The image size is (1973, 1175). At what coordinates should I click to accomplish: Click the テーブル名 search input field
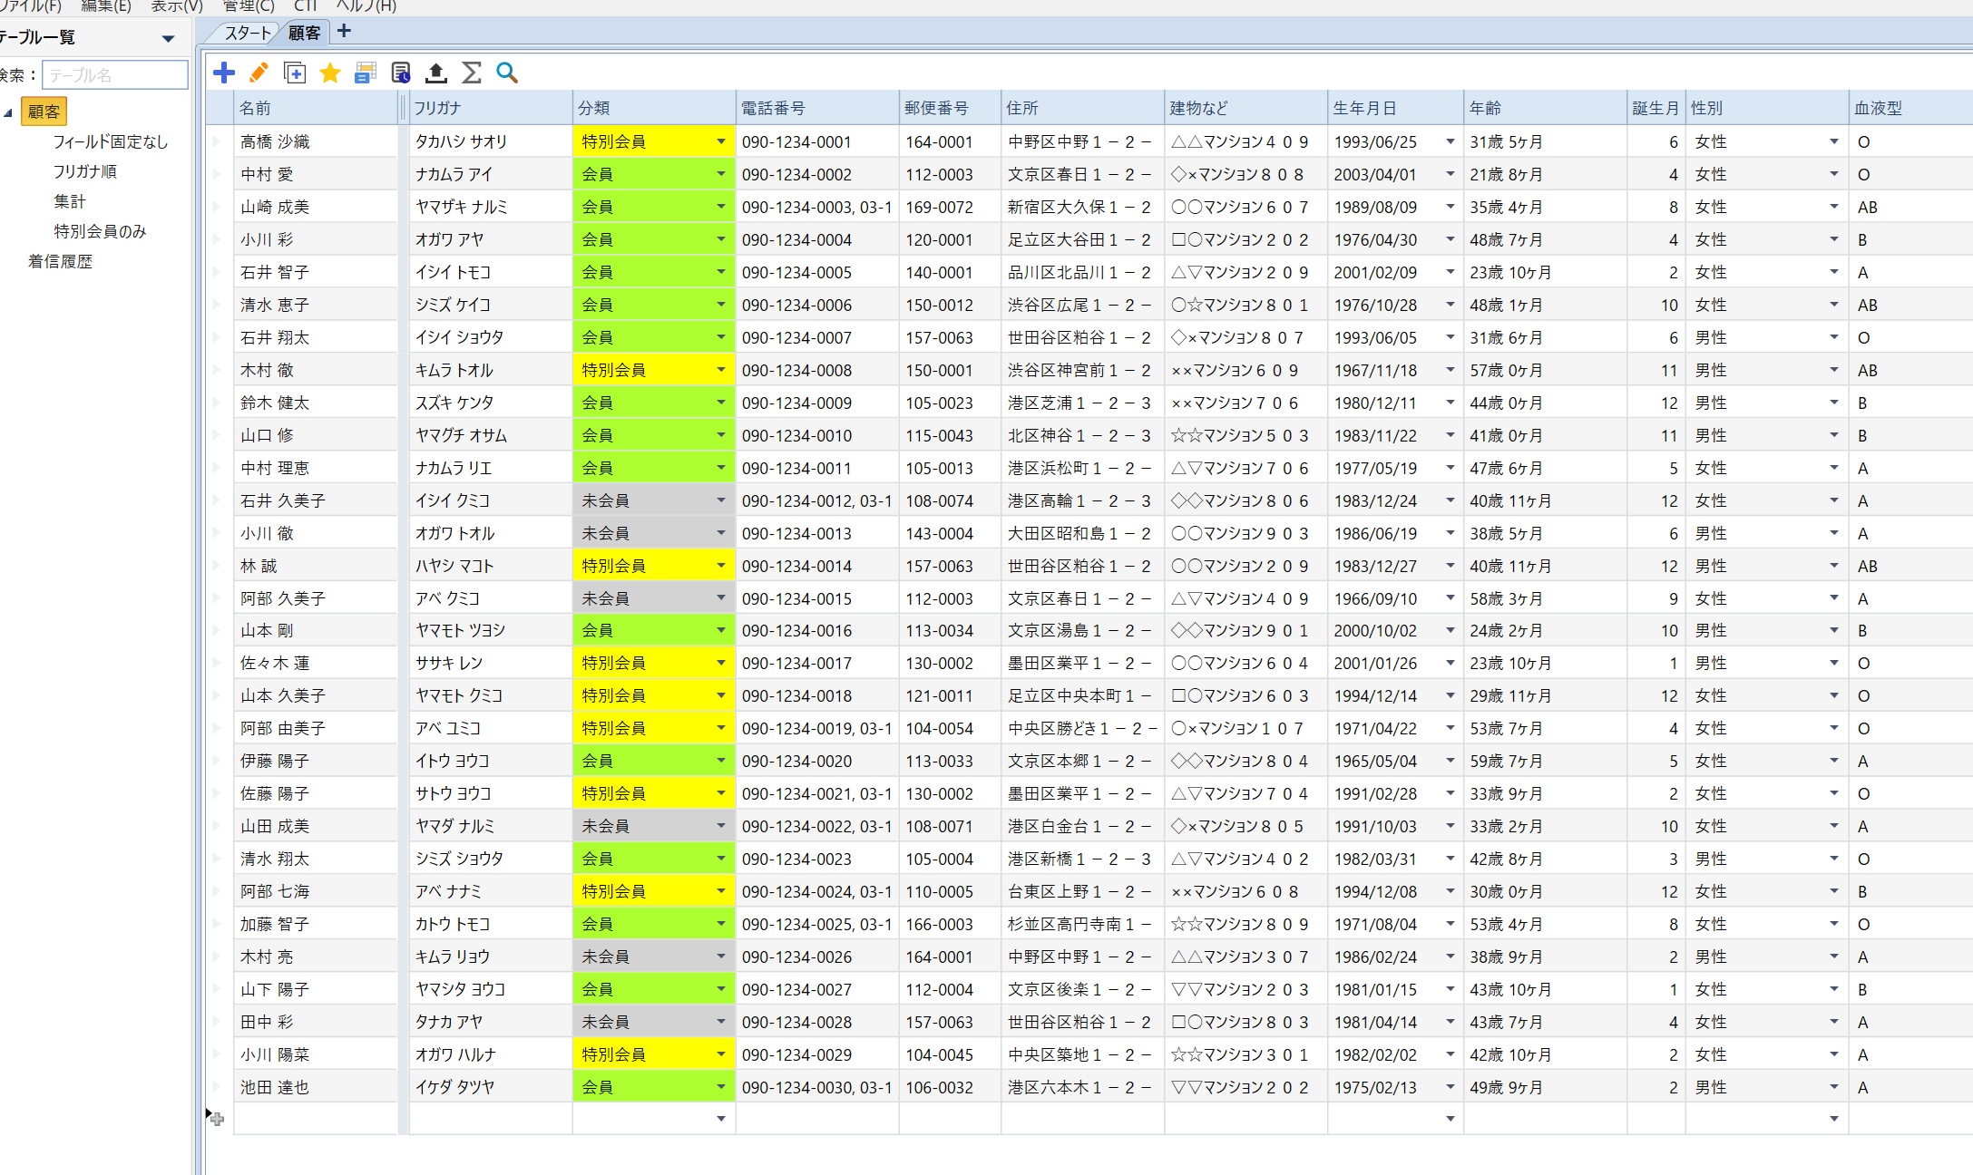[x=114, y=75]
